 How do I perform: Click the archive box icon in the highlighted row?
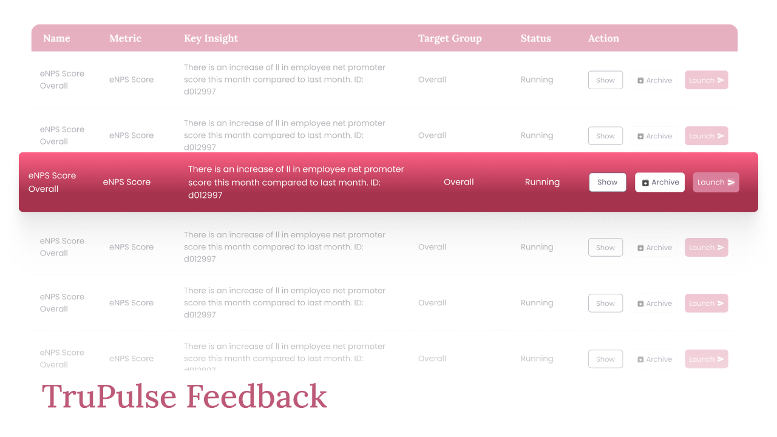(645, 183)
